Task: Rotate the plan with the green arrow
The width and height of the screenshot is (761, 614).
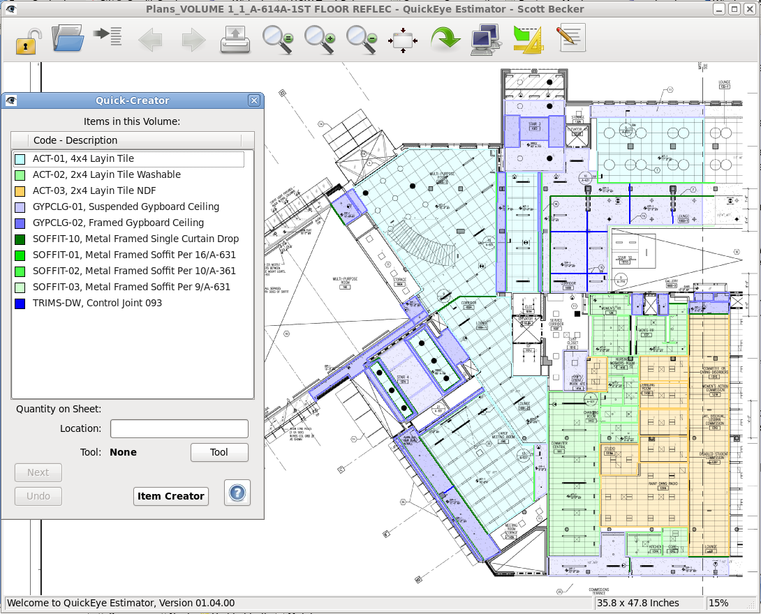Action: 445,39
